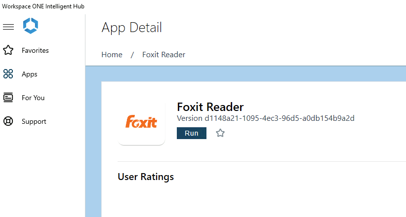
Task: Click the Foxit Reader app title
Action: click(x=210, y=107)
